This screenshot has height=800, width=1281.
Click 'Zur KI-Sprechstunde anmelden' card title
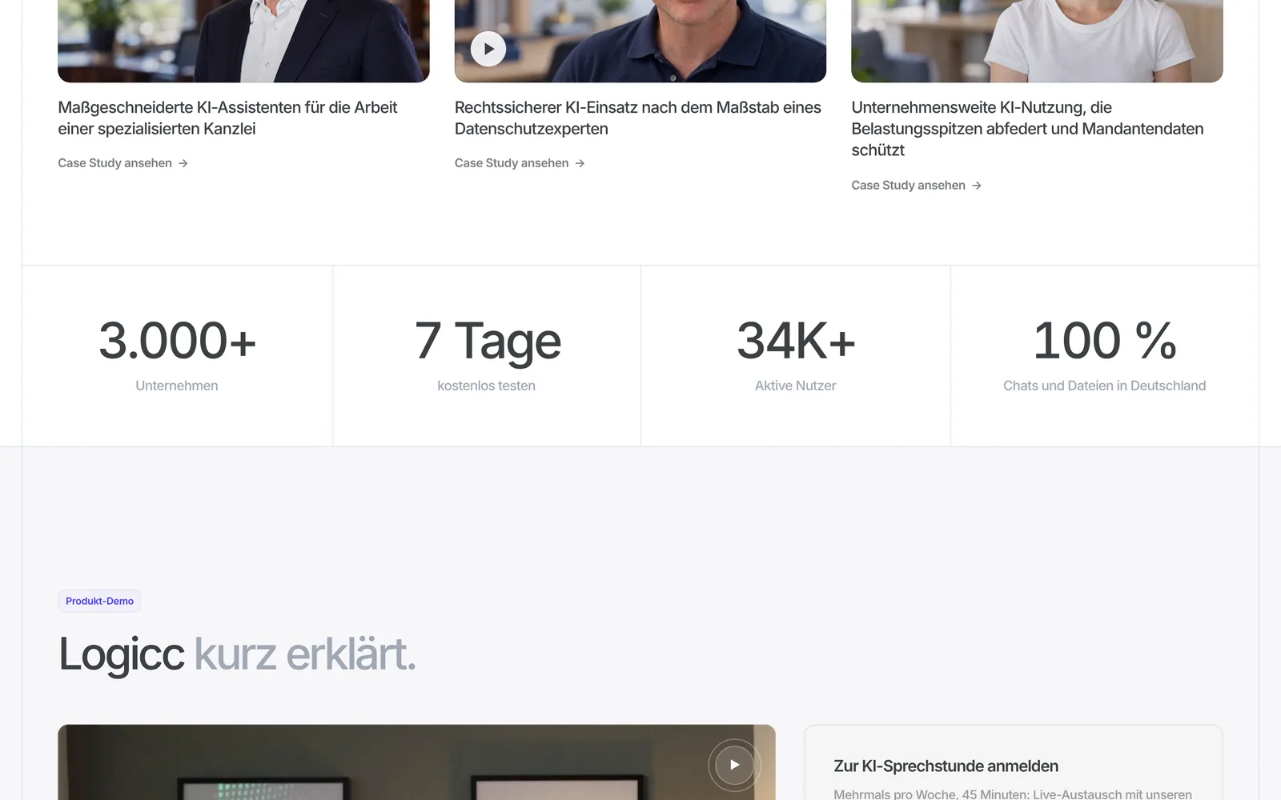coord(946,766)
